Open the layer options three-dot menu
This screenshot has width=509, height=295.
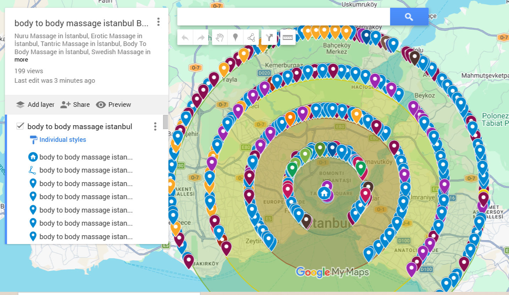pos(155,126)
